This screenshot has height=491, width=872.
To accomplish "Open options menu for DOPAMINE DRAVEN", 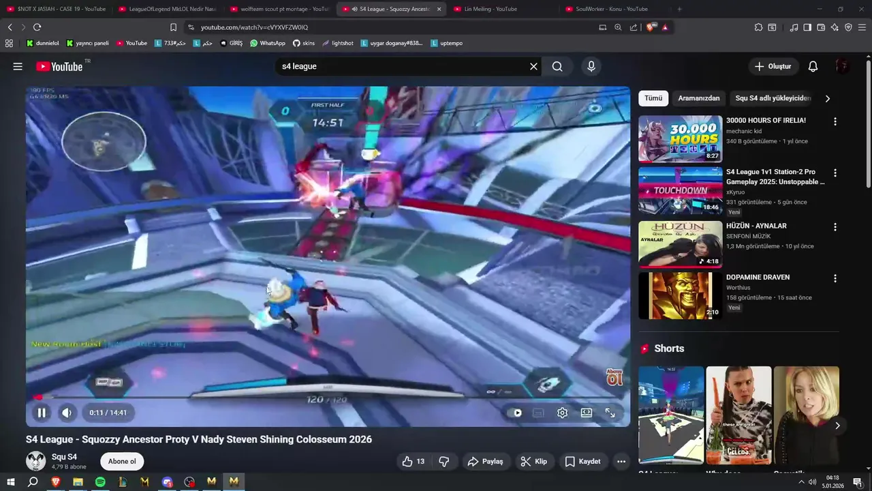I will 835,278.
